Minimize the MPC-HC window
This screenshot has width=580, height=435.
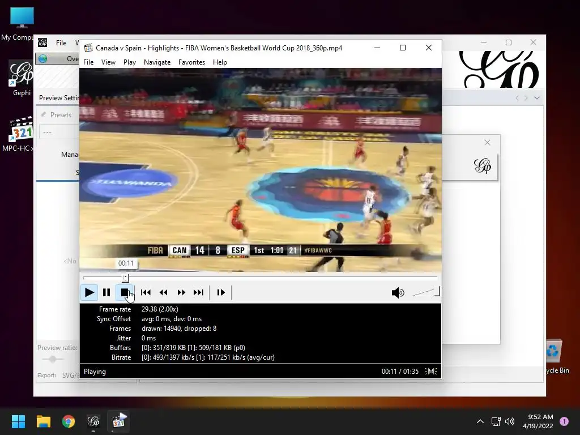pyautogui.click(x=377, y=48)
